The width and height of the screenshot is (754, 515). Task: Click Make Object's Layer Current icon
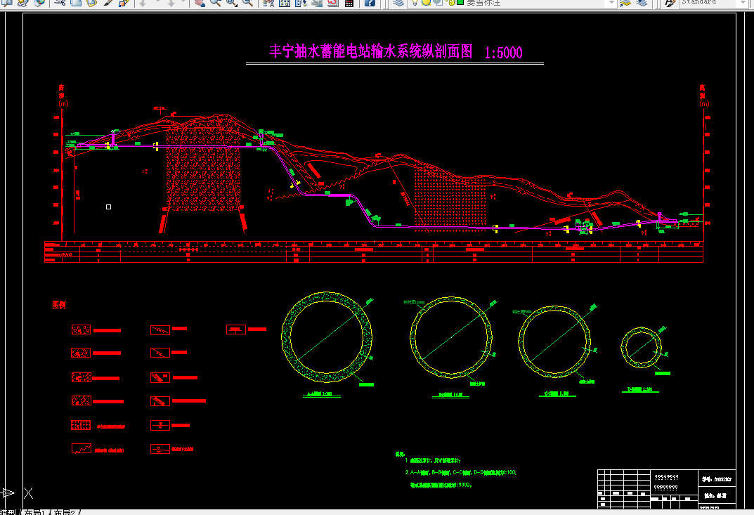click(625, 2)
